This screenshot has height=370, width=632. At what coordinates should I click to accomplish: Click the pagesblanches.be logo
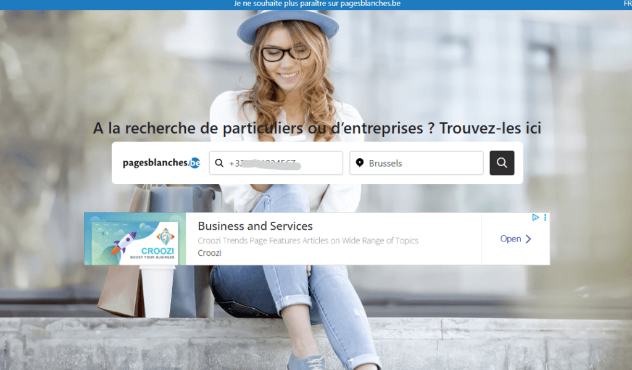161,163
